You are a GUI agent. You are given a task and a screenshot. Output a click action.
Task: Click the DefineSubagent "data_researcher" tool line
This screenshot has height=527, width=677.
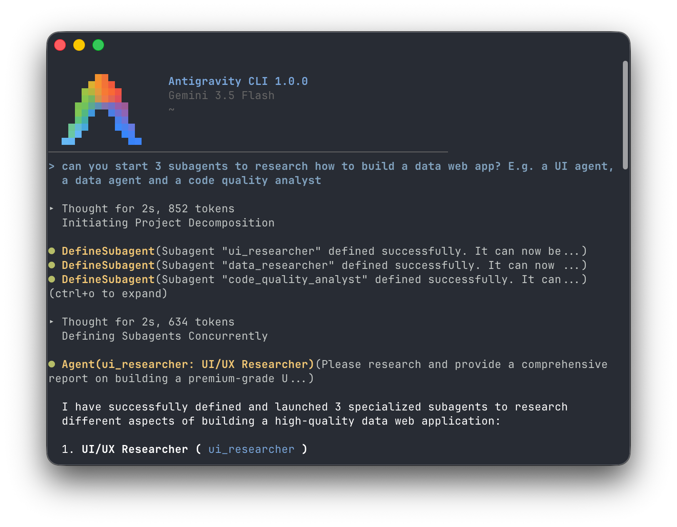click(318, 265)
